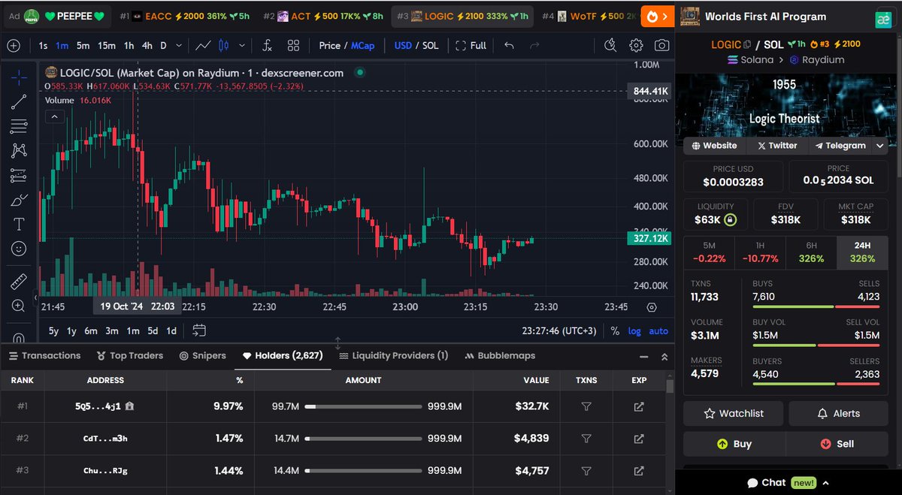The image size is (902, 495).
Task: Select the zoom in tool
Action: pos(19,306)
